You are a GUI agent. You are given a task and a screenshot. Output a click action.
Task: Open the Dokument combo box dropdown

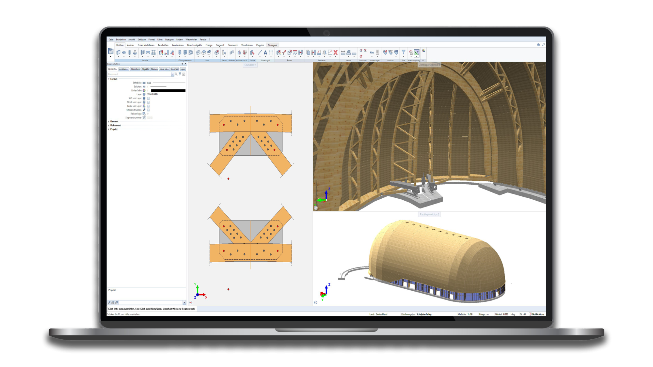172,74
